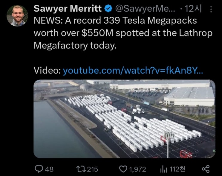The width and height of the screenshot is (222, 176).
Task: Open the tweet's more options menu
Action: [212, 10]
